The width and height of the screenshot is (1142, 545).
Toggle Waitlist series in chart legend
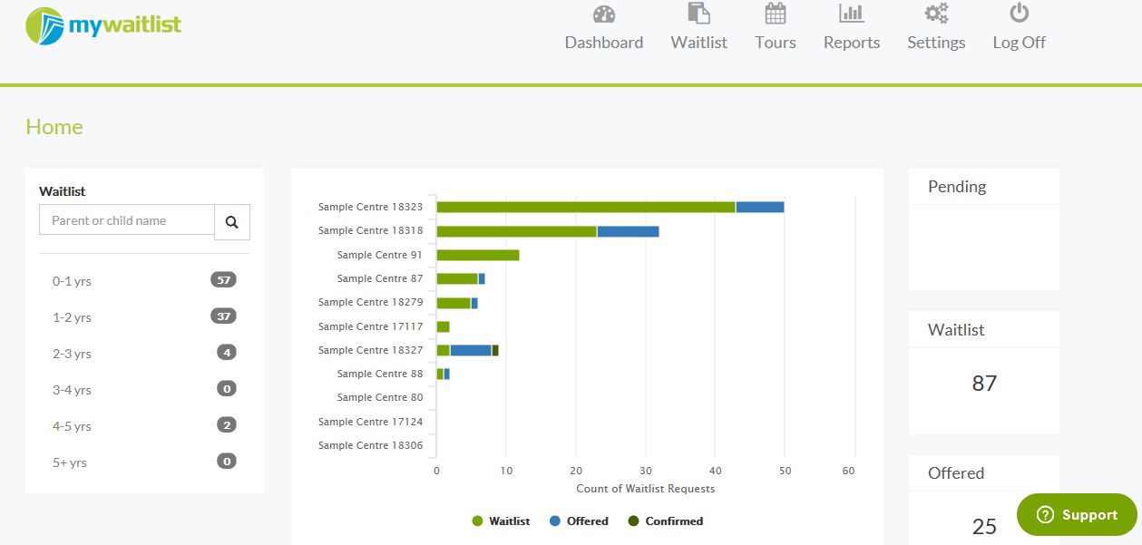pyautogui.click(x=500, y=521)
